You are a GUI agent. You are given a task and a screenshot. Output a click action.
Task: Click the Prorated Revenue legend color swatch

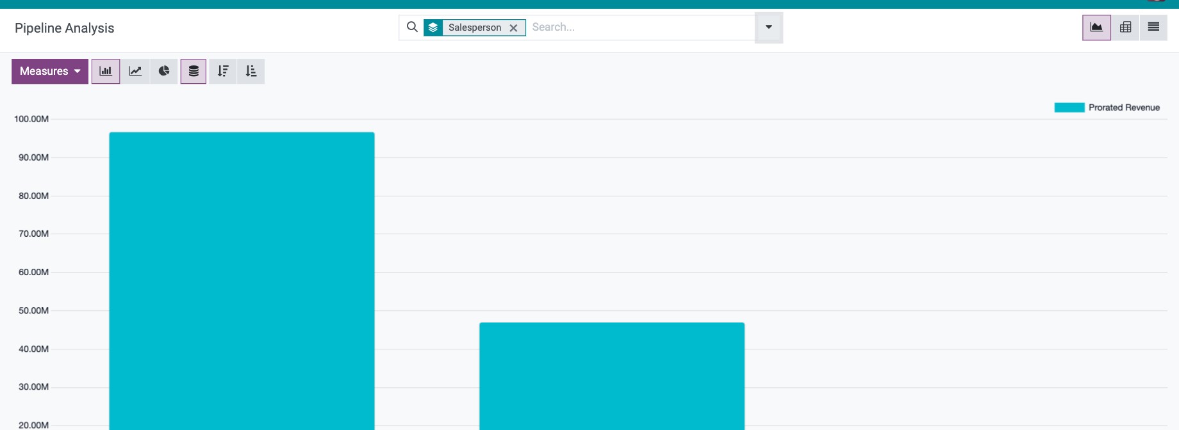[x=1069, y=107]
